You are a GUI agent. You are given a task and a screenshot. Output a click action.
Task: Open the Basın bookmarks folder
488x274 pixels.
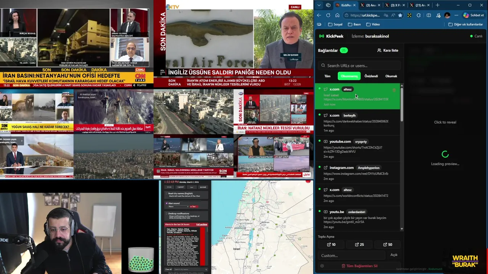(x=354, y=24)
